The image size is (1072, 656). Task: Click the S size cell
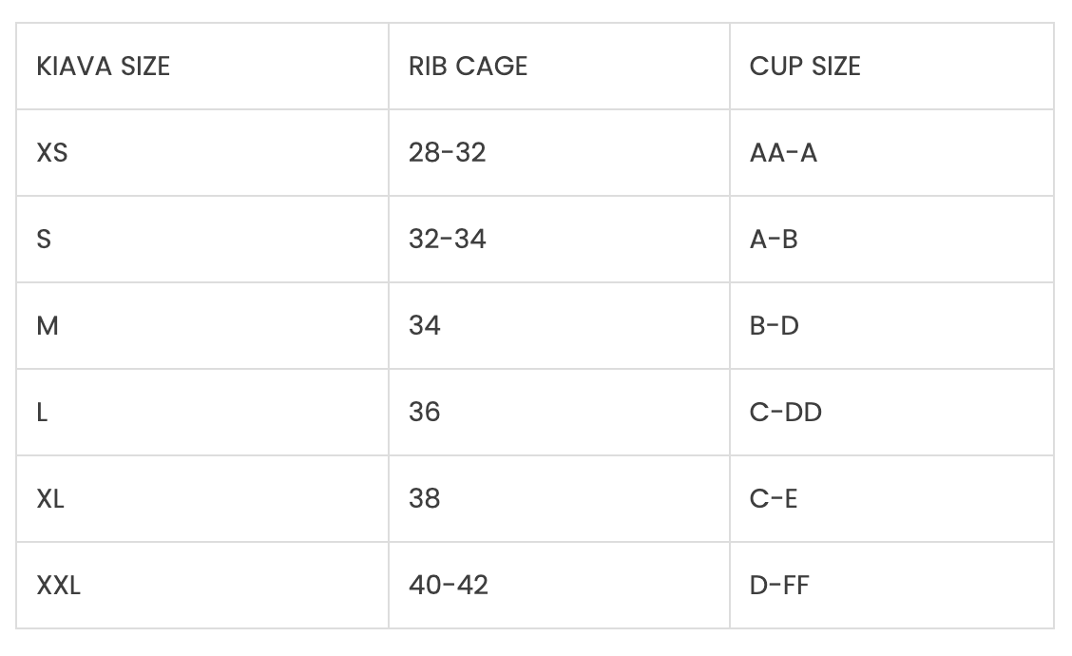point(44,240)
